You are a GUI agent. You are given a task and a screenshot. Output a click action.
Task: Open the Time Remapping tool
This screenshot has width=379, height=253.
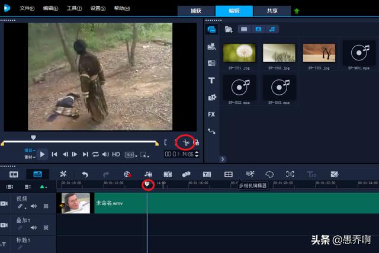250,174
